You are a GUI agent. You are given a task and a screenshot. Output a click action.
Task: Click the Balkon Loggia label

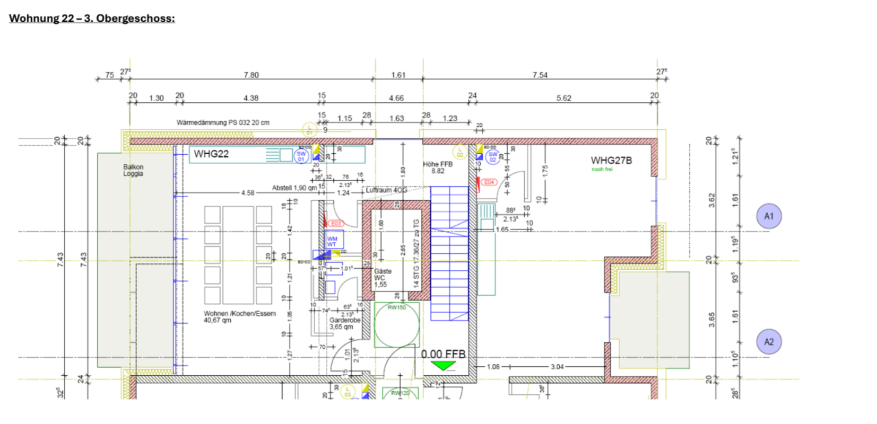133,170
